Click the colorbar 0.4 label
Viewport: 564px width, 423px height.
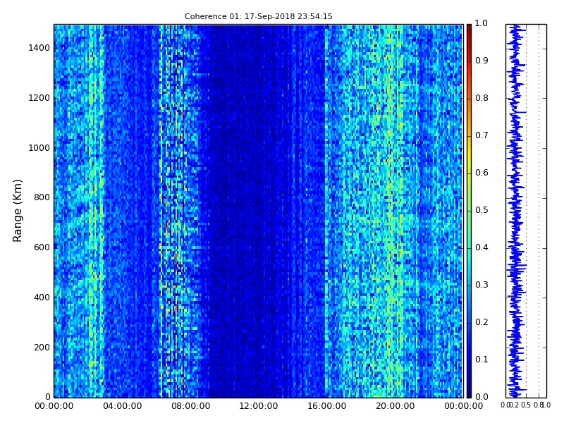[482, 247]
